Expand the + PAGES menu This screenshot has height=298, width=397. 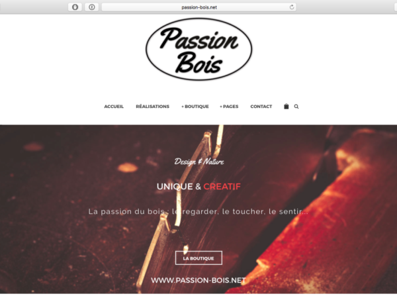tap(229, 107)
